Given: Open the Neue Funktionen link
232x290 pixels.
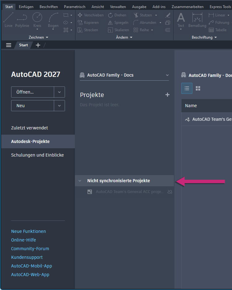Looking at the screenshot, I should pyautogui.click(x=28, y=231).
